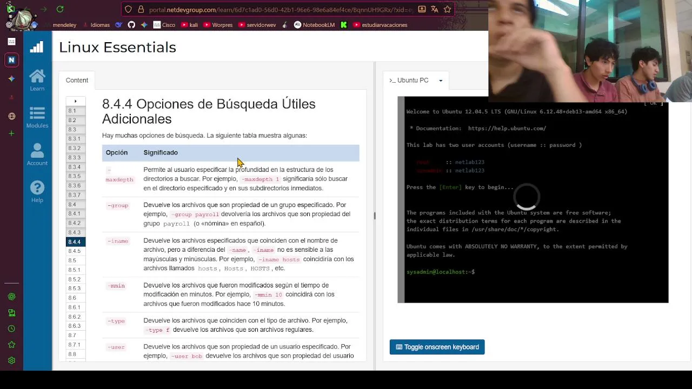Open the Worpres bookmark
This screenshot has width=692, height=389.
tap(218, 25)
